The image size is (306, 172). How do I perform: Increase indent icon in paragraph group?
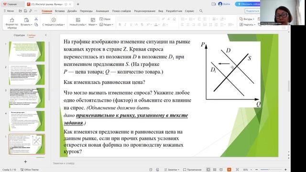click(205, 19)
